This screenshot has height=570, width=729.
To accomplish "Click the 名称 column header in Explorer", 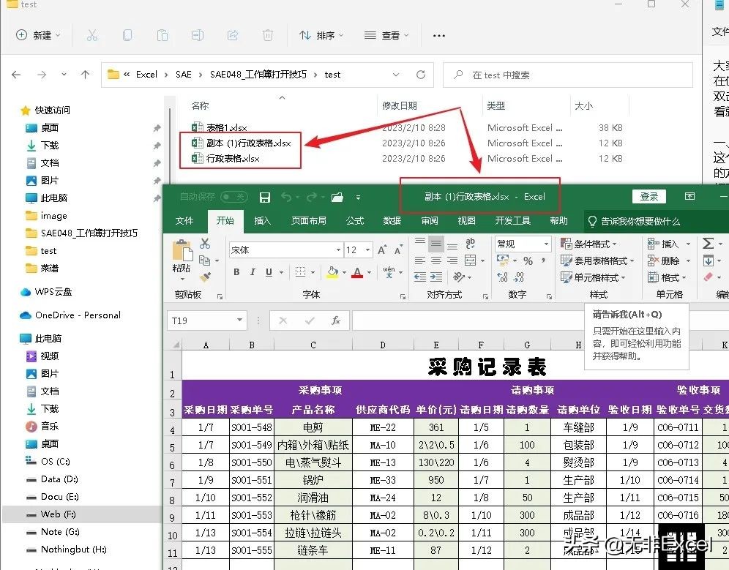I will 200,105.
